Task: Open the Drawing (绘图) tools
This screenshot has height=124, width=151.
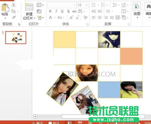Action: pyautogui.click(x=137, y=10)
